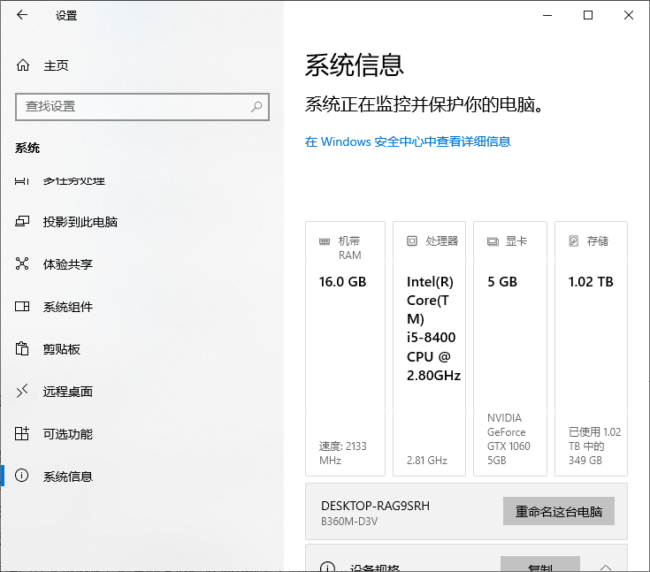Screen dimensions: 650x572
Task: Click the 2.81 GHz text
Action: click(426, 460)
